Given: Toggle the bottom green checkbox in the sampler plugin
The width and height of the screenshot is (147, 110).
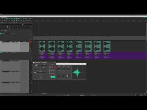Looking at the screenshot, I should pos(50,73).
